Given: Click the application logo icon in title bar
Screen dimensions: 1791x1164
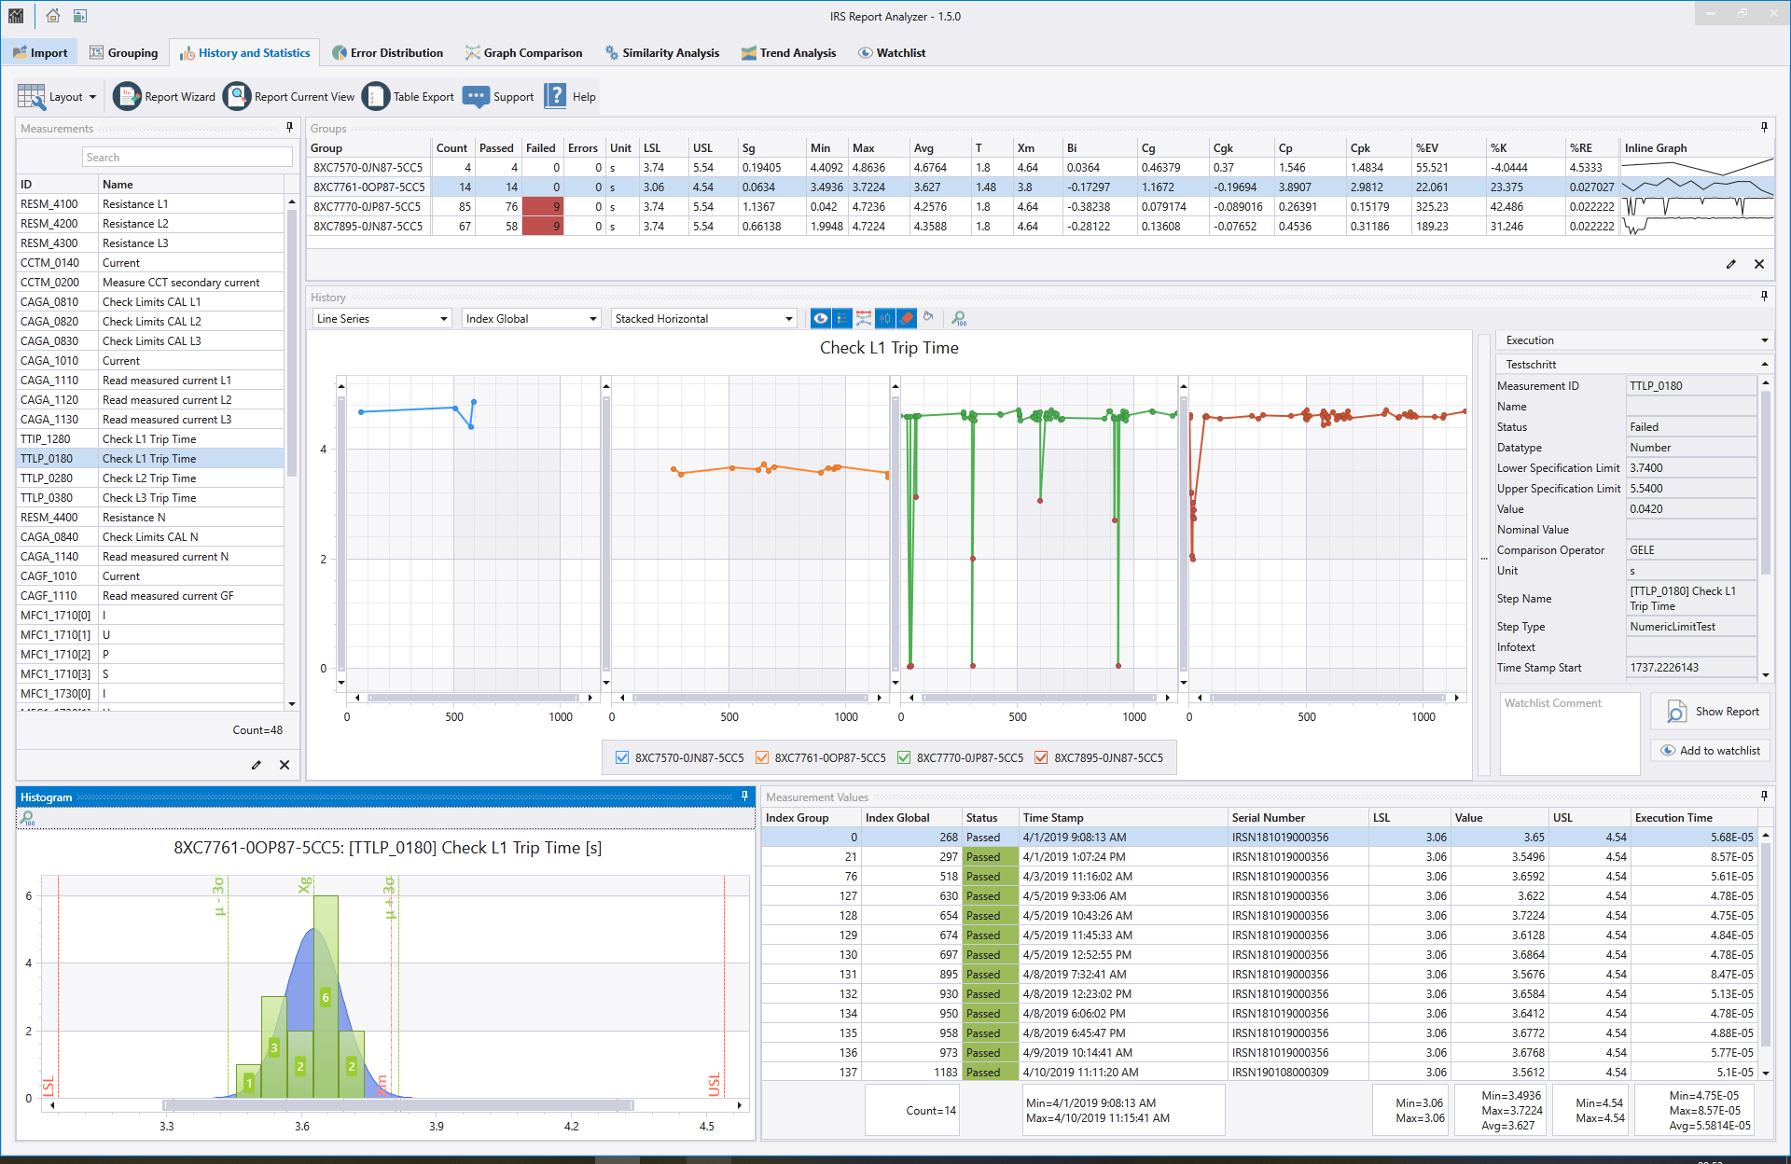Looking at the screenshot, I should click(16, 16).
